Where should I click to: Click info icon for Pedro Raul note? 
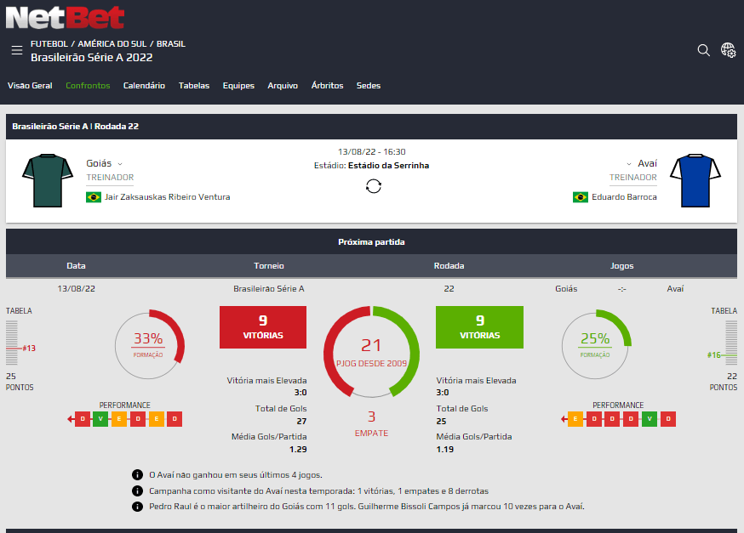(137, 507)
